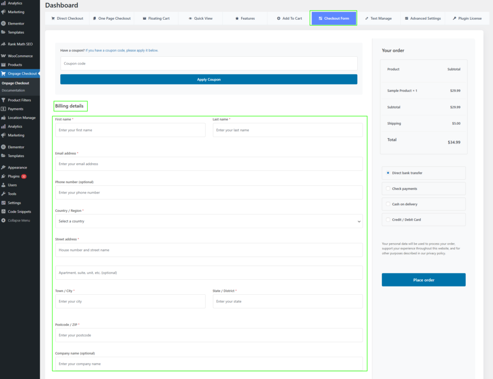
Task: Click the Email address input field
Action: click(x=209, y=164)
